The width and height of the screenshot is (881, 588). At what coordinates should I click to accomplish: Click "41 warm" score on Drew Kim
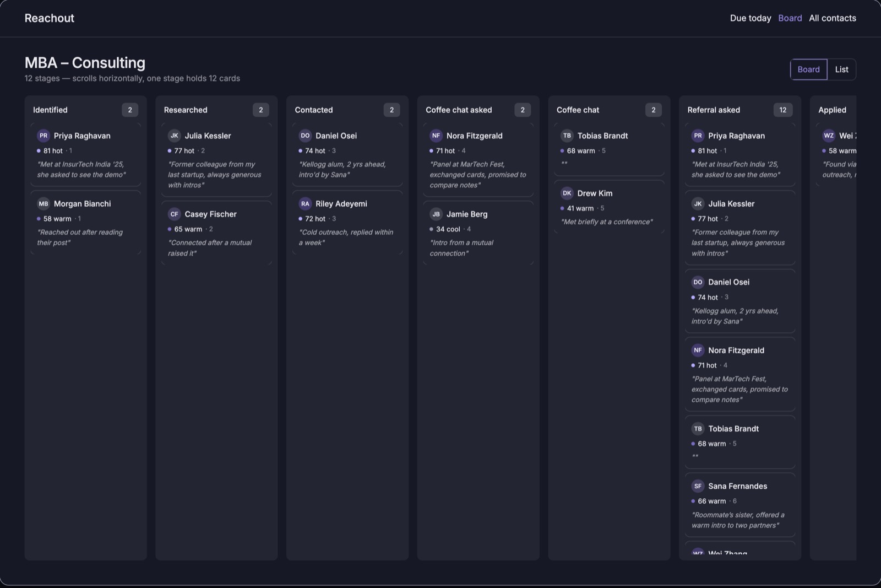click(x=580, y=208)
